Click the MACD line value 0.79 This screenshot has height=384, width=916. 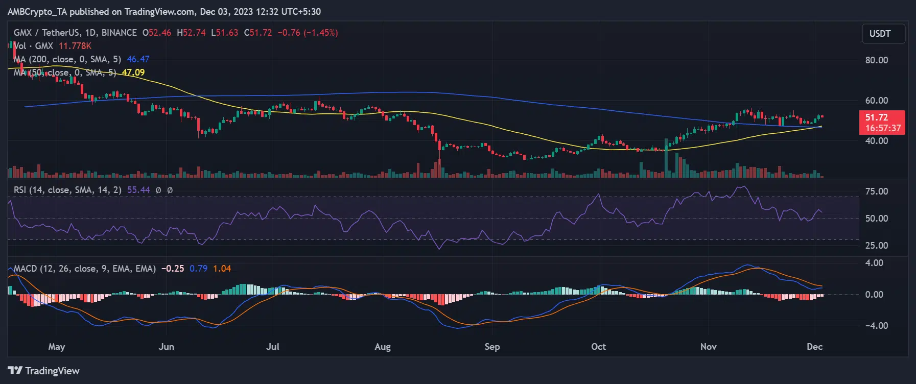[x=198, y=269]
